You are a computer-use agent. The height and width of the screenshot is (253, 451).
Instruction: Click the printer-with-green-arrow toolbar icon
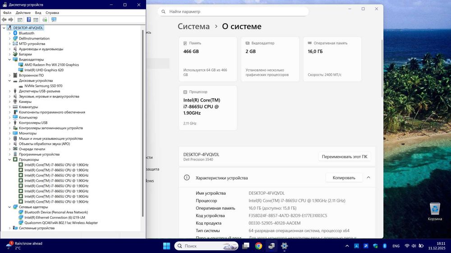point(45,19)
